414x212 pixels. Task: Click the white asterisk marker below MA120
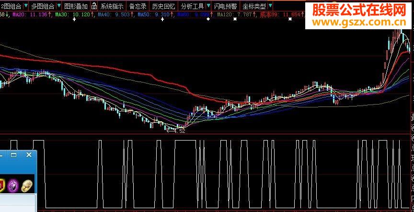(235, 19)
